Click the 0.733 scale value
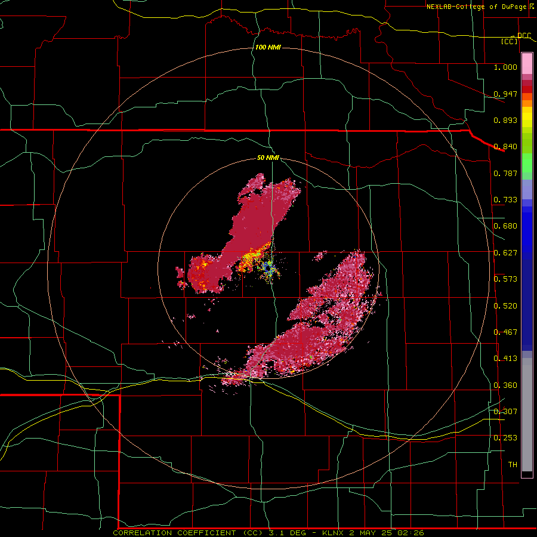537x537 pixels. pyautogui.click(x=505, y=200)
